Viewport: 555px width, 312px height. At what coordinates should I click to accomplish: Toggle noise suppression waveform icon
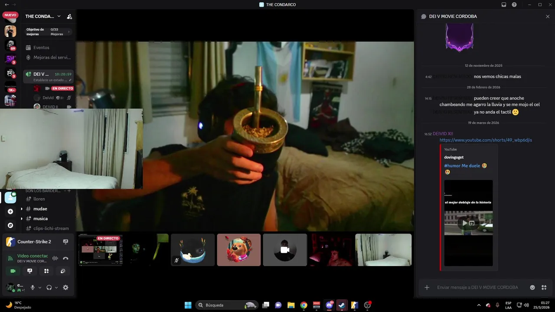coord(55,258)
